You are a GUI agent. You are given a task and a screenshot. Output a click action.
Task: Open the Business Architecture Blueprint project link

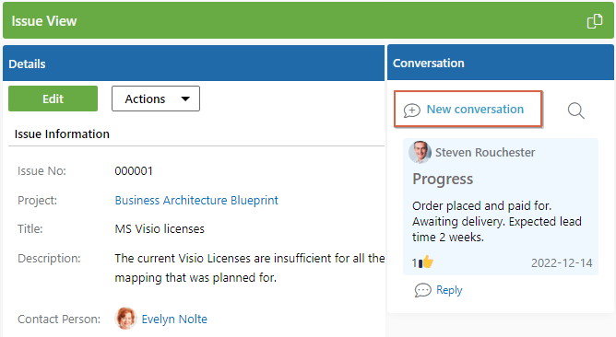[x=196, y=200]
